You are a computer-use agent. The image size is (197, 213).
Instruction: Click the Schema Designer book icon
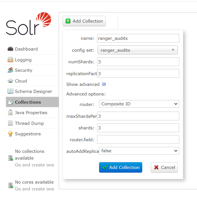tap(10, 91)
